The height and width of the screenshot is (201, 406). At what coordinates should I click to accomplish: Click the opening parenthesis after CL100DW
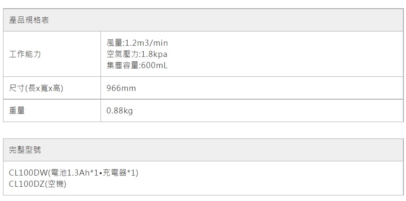pyautogui.click(x=49, y=173)
